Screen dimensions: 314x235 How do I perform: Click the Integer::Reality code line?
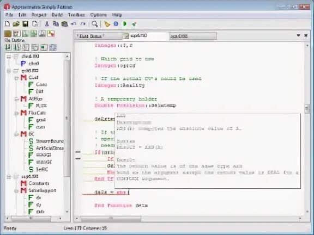[119, 85]
